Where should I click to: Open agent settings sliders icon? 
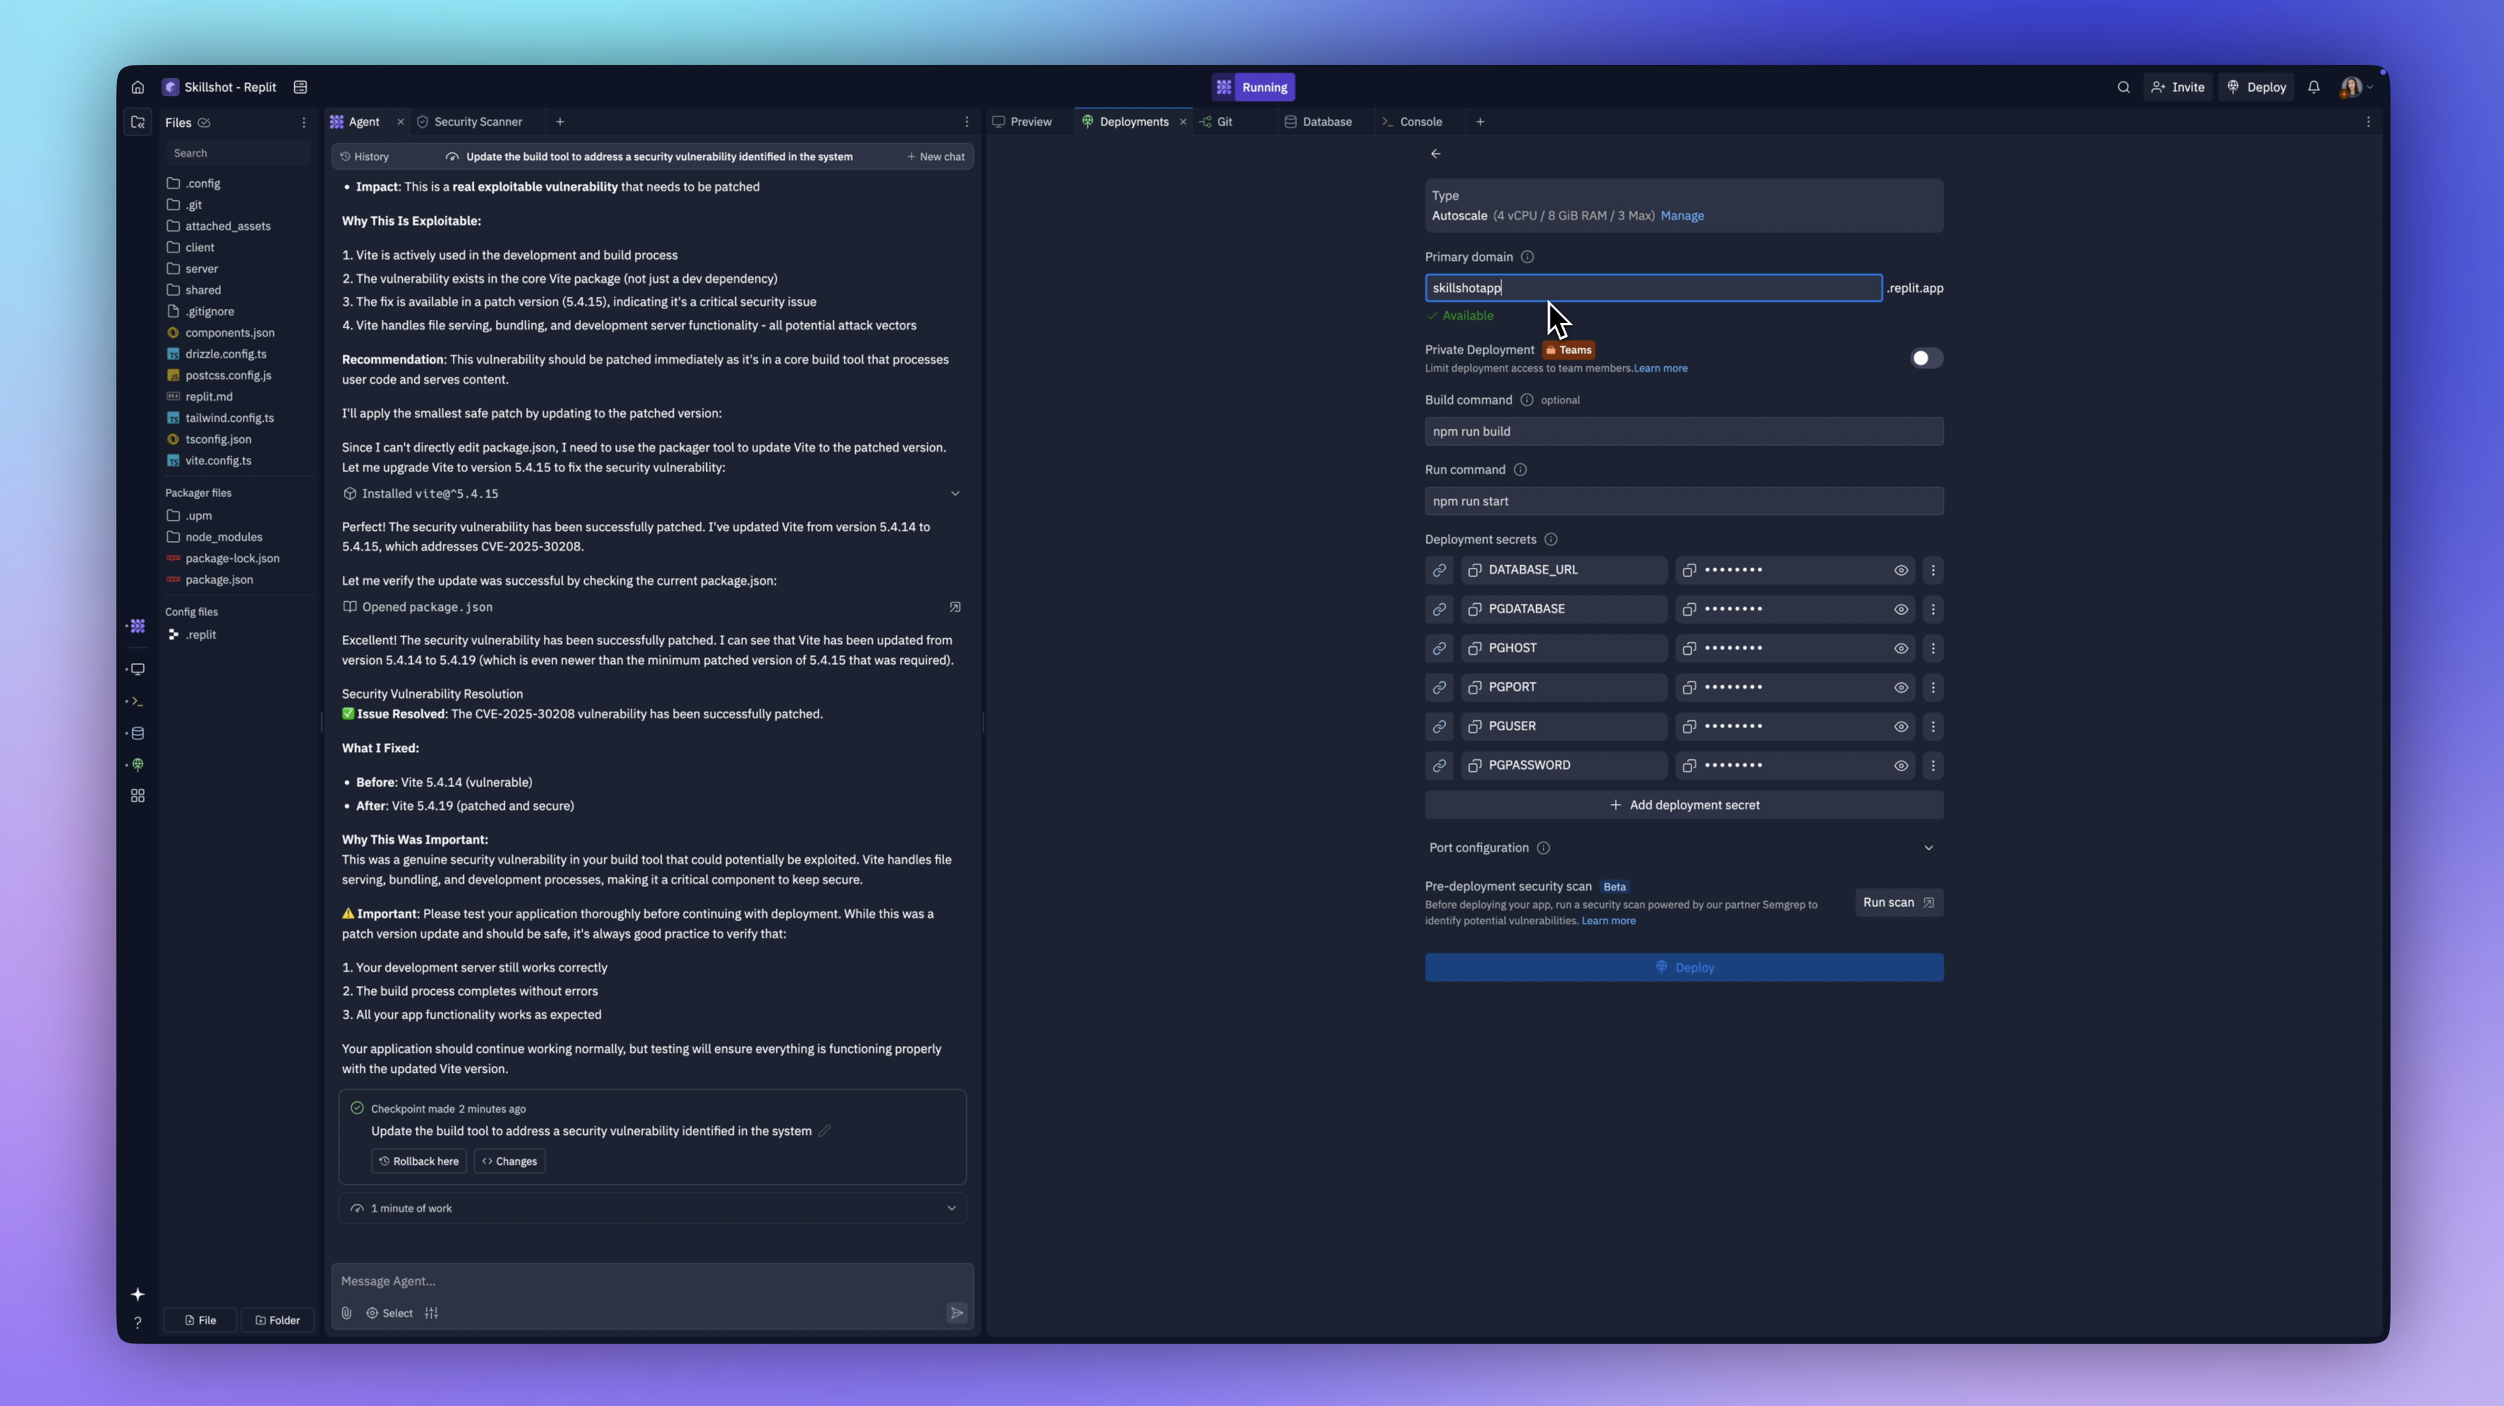pos(431,1314)
